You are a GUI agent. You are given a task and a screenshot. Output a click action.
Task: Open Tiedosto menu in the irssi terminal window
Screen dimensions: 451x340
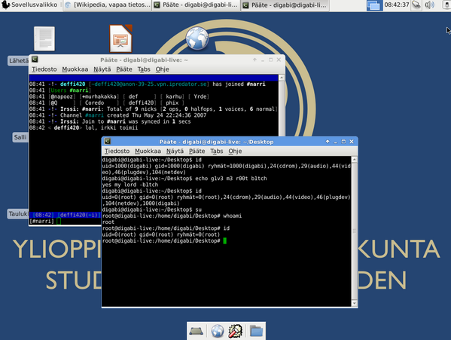click(x=44, y=69)
